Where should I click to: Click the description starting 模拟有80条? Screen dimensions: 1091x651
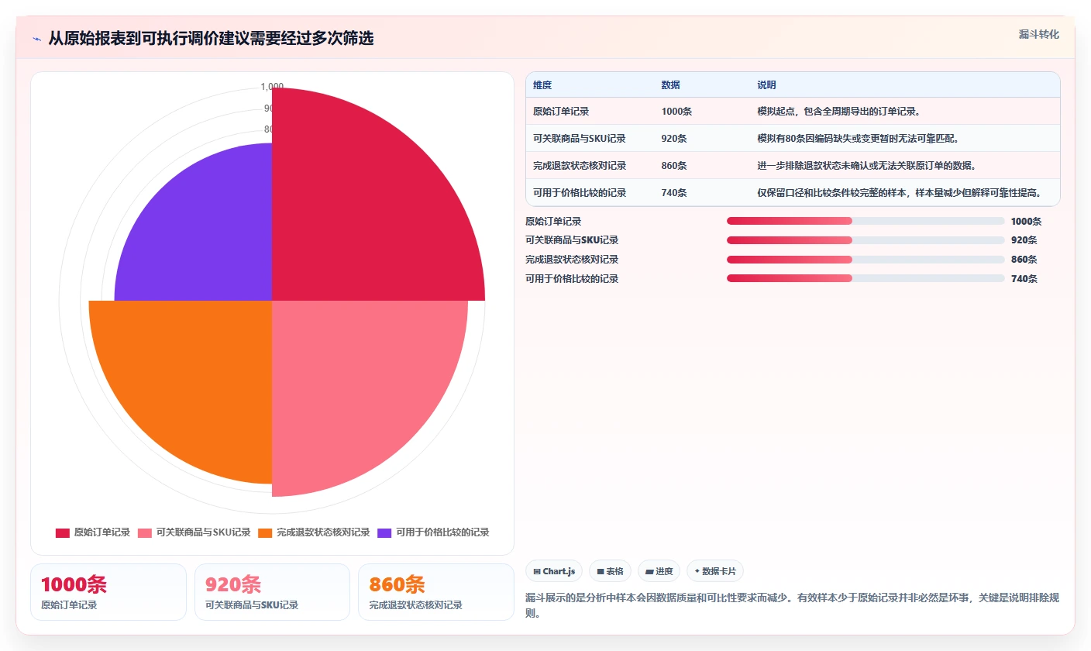[858, 138]
